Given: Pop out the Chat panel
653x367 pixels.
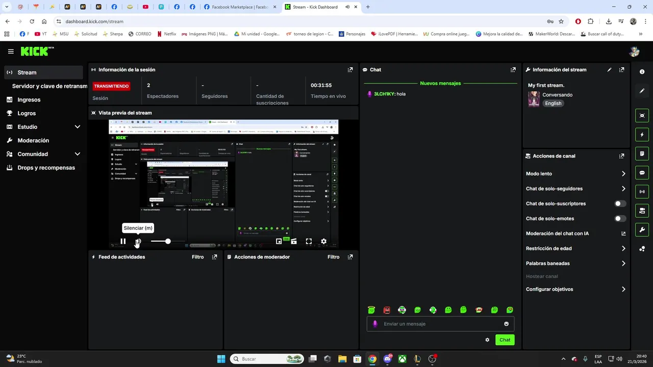Looking at the screenshot, I should [x=513, y=70].
